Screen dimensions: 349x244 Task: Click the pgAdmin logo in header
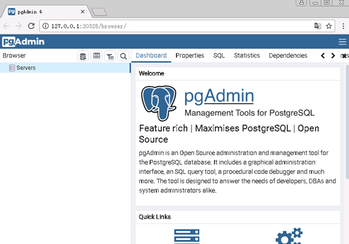[x=23, y=42]
